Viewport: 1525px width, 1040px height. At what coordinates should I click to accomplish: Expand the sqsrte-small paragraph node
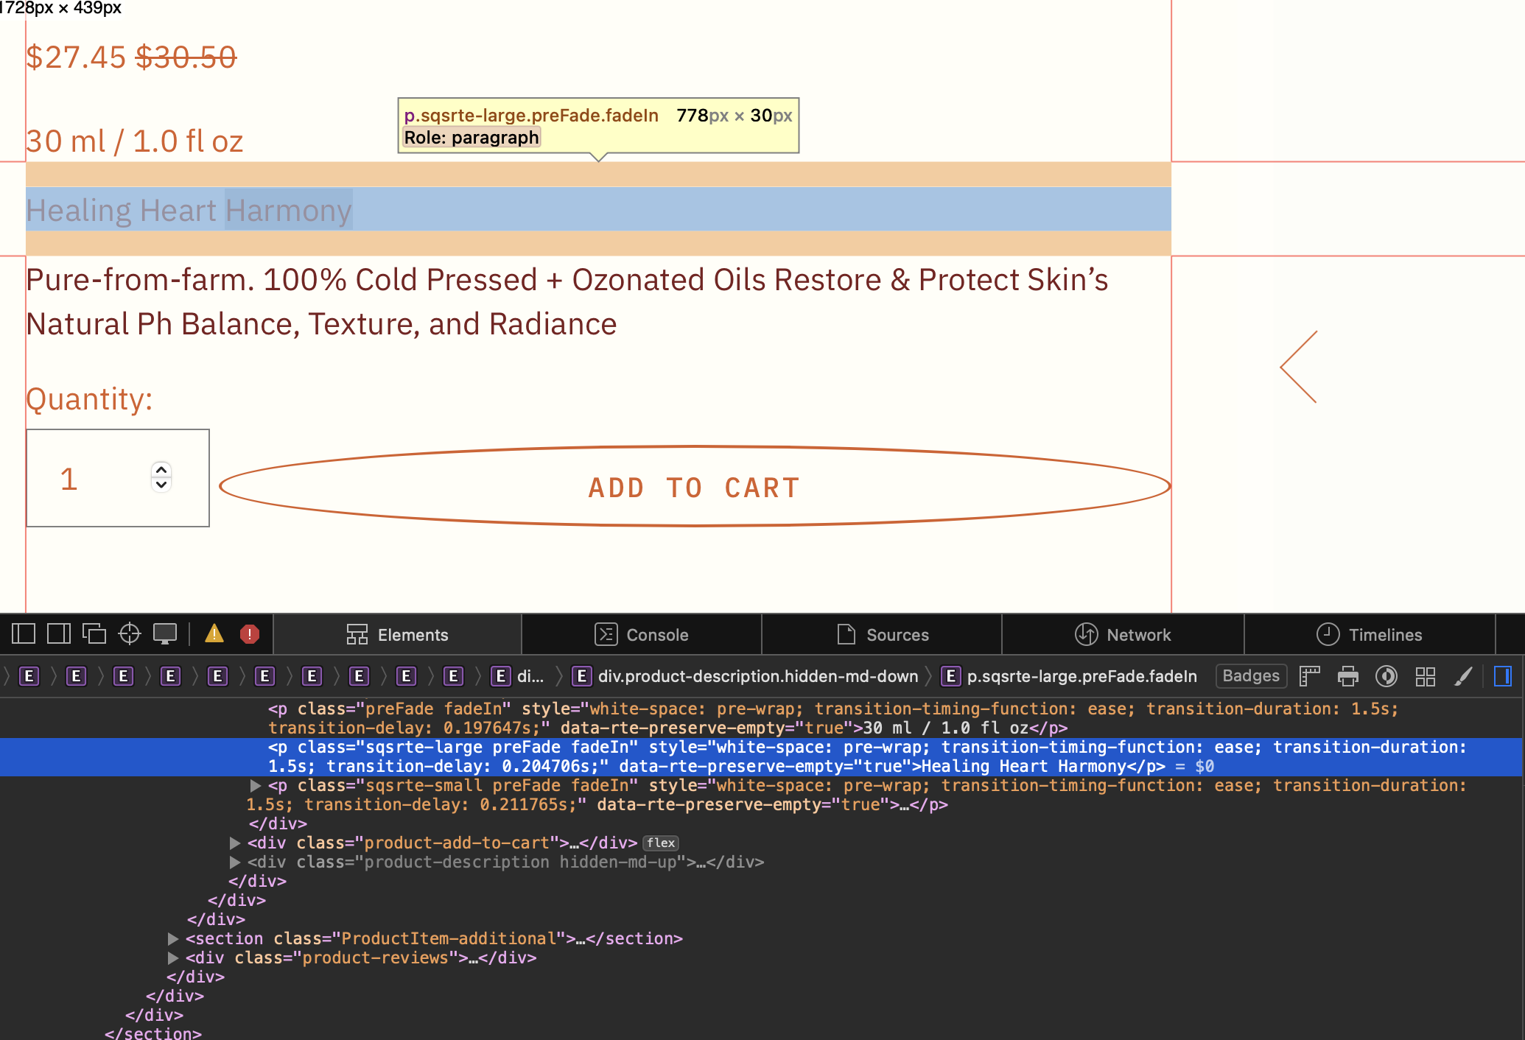[x=256, y=786]
